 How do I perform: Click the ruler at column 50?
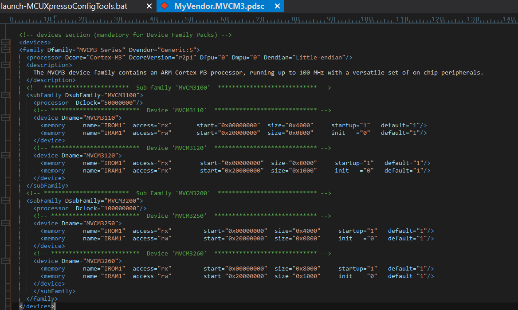point(189,20)
